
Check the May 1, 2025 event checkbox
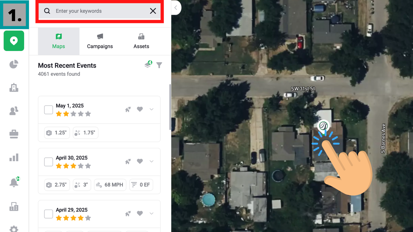pos(48,110)
